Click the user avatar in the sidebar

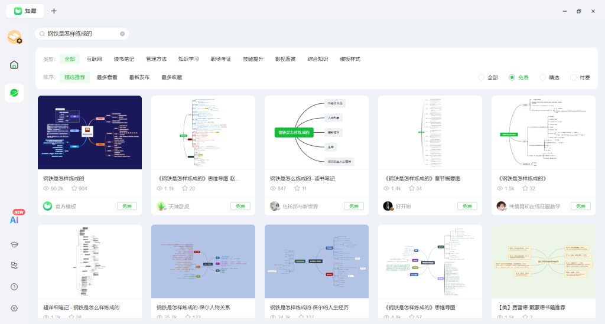15,37
